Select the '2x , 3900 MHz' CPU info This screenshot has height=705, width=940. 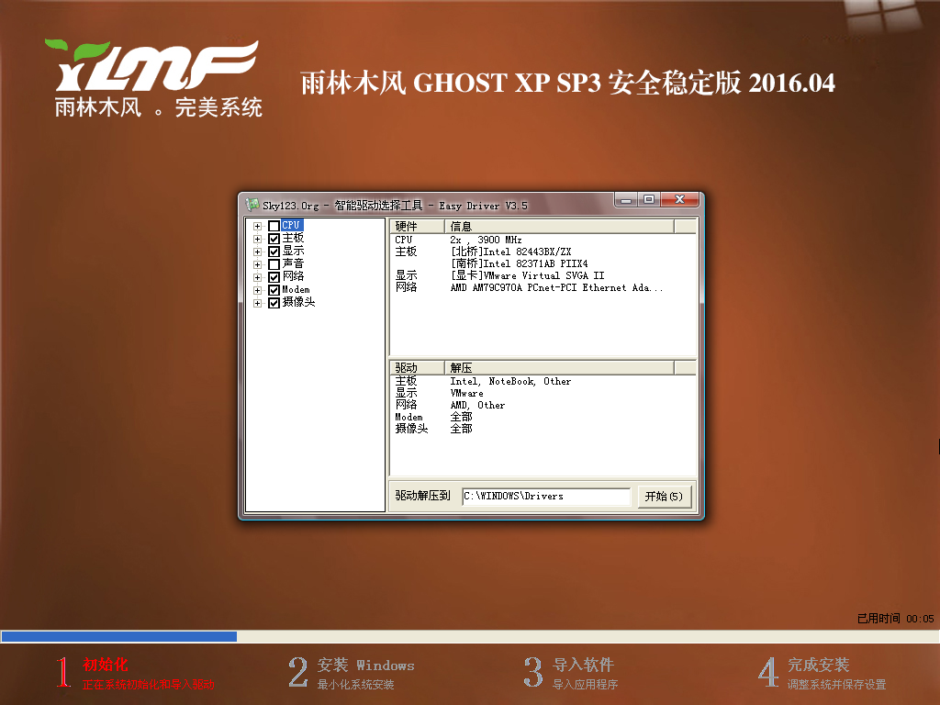pyautogui.click(x=486, y=240)
